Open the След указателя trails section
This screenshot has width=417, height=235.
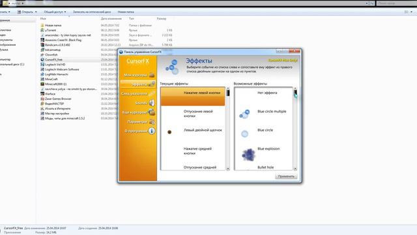point(137,93)
